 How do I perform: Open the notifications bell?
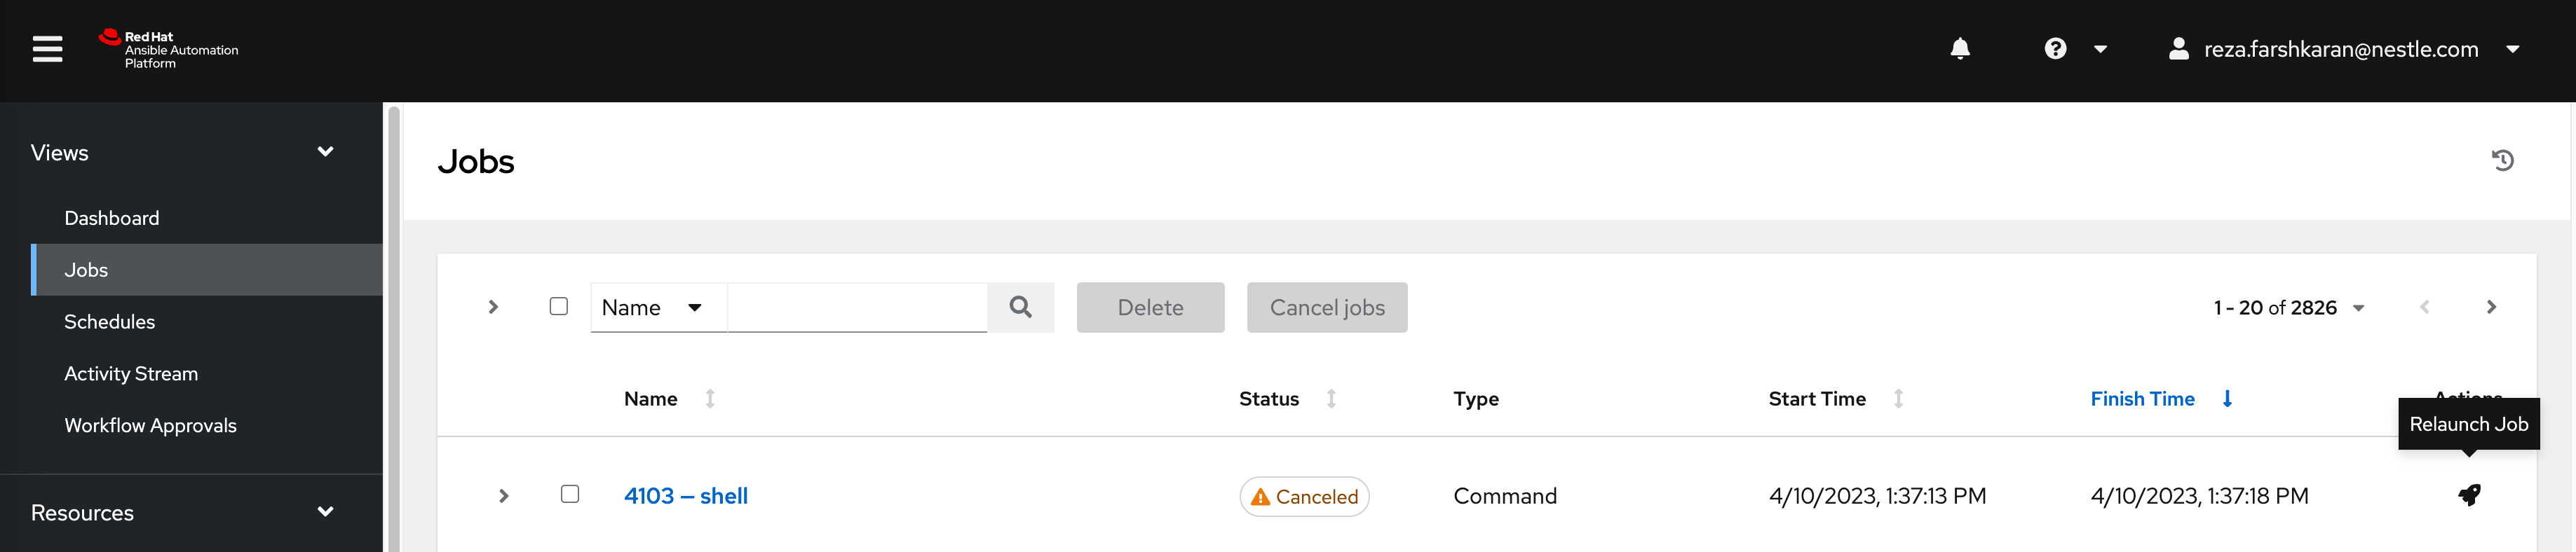coord(1959,49)
